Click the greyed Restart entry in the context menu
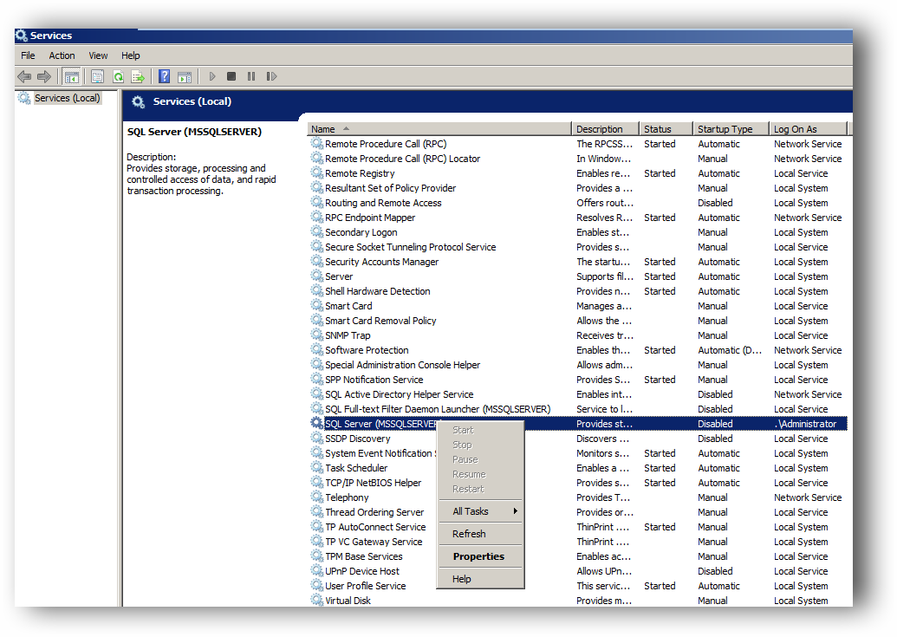 480,489
